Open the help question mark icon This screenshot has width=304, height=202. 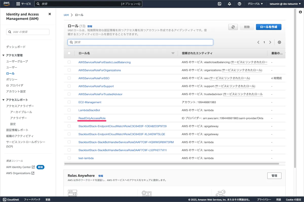point(239,4)
